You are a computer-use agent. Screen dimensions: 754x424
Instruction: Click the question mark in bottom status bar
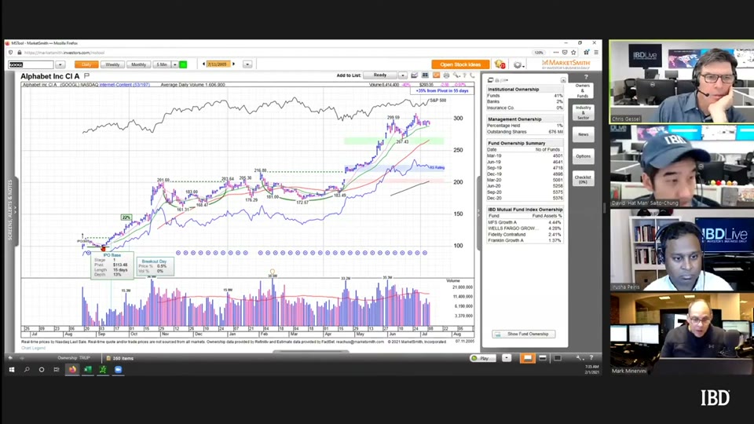coord(591,358)
